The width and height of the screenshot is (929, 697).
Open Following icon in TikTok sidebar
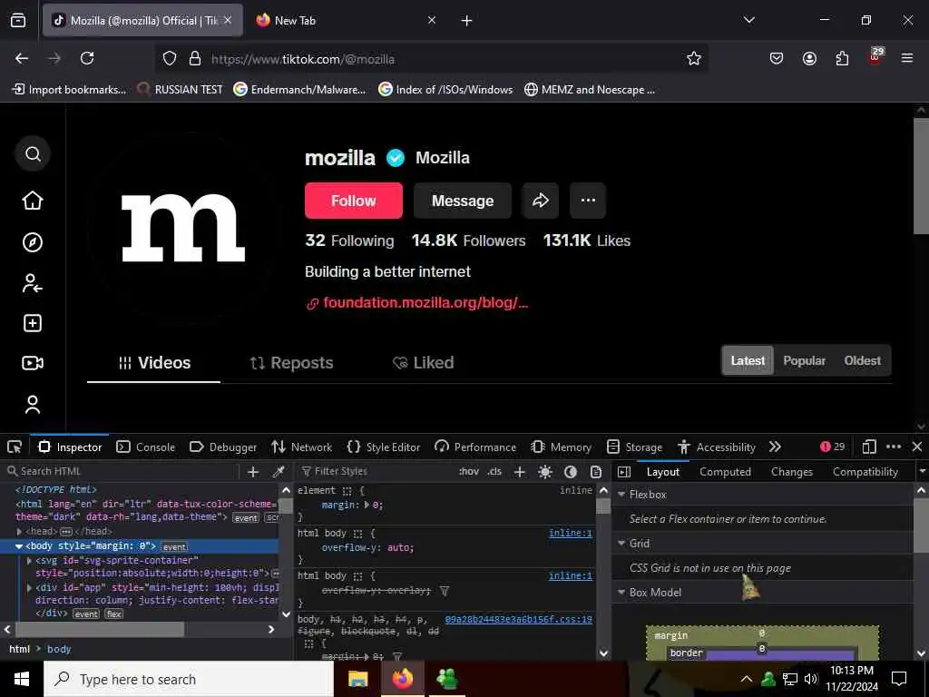(33, 283)
